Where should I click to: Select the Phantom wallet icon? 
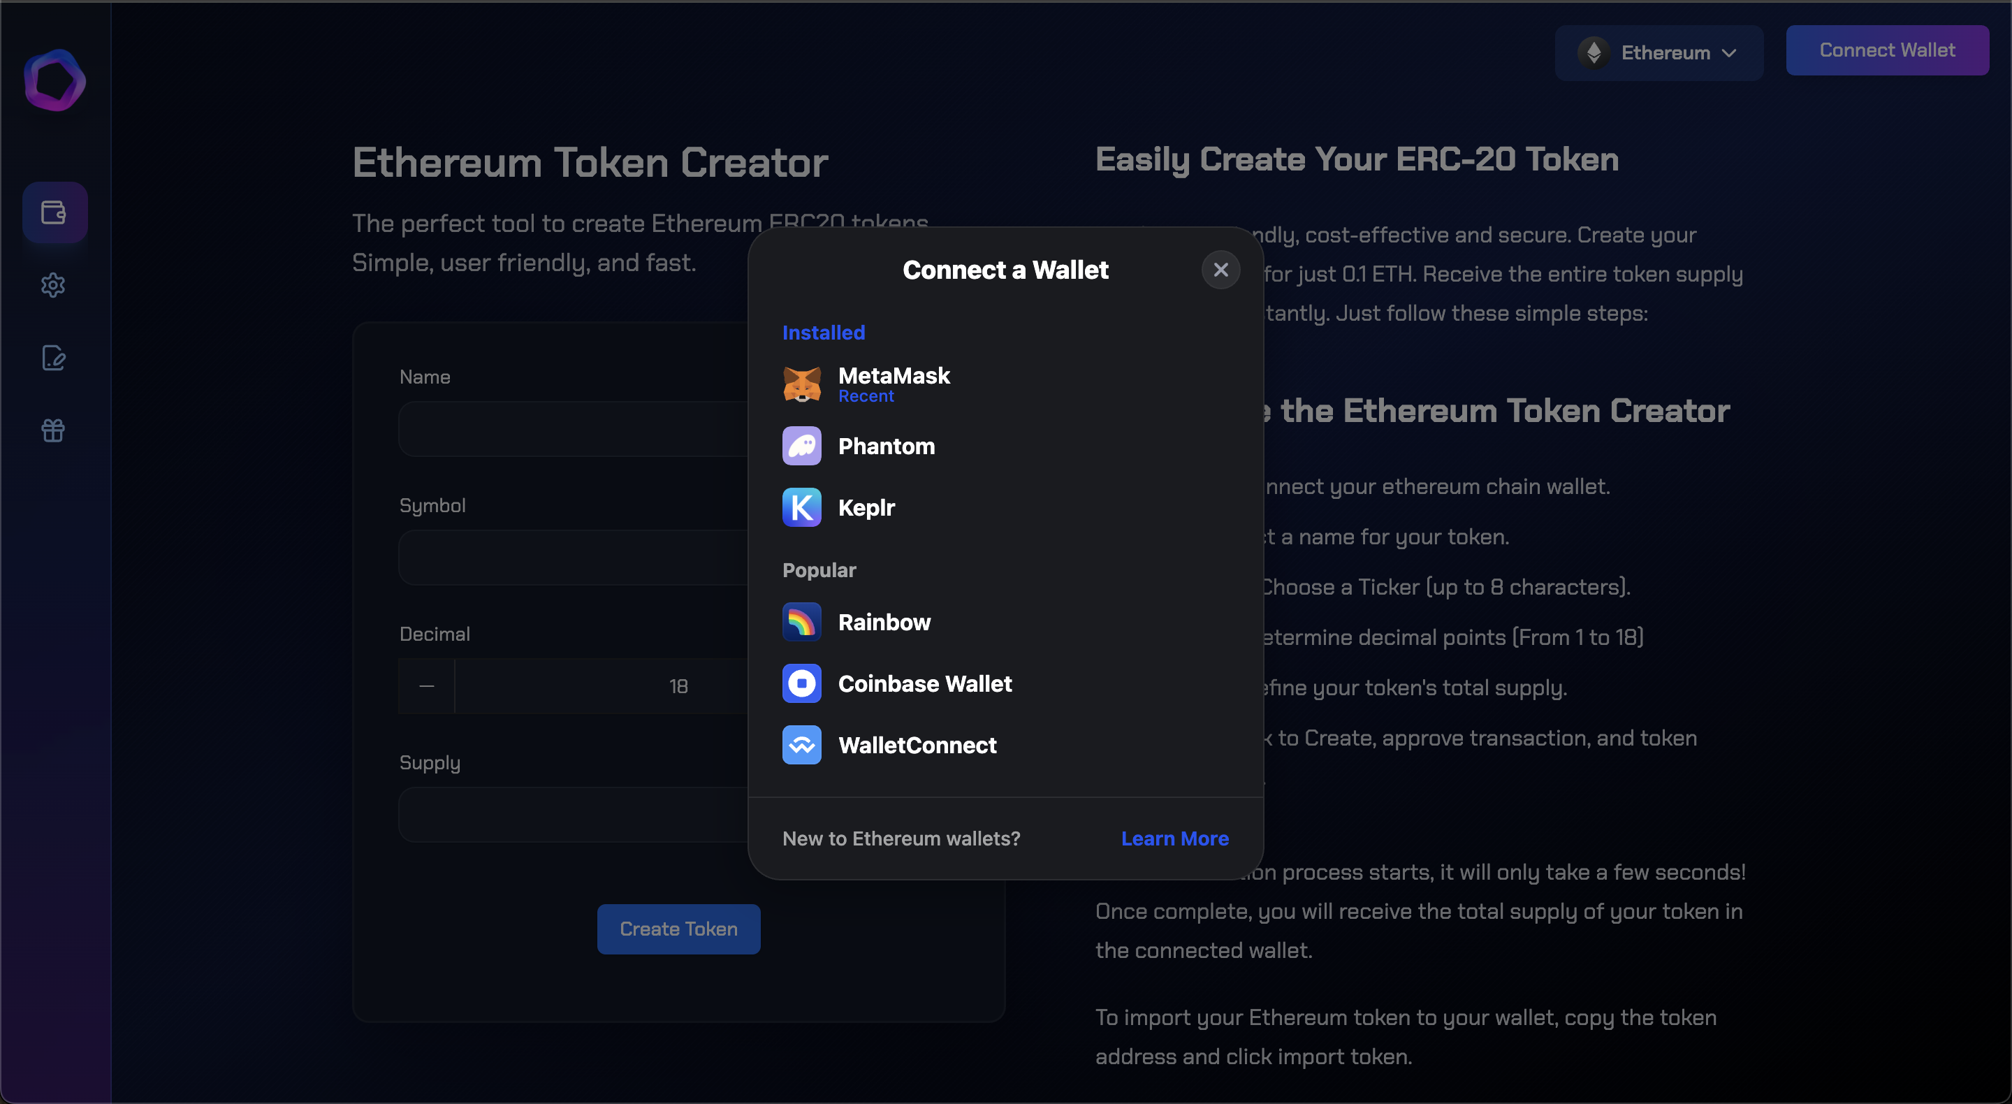pyautogui.click(x=801, y=445)
